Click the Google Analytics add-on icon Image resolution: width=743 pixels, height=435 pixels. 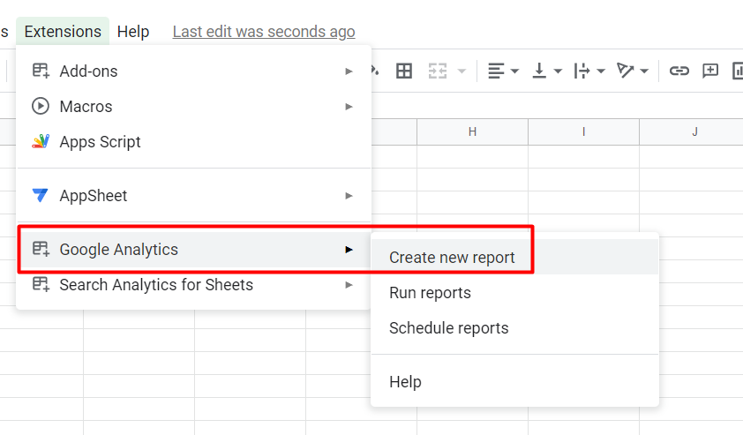[x=41, y=249]
